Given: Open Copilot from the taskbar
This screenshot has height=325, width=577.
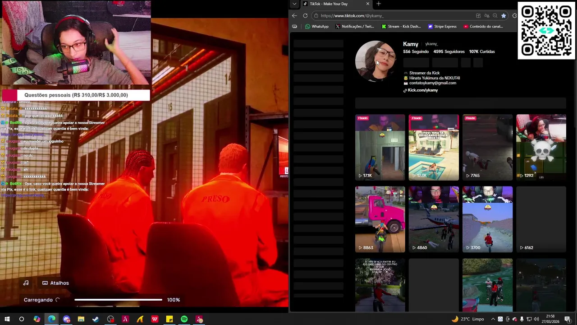Looking at the screenshot, I should [x=37, y=320].
